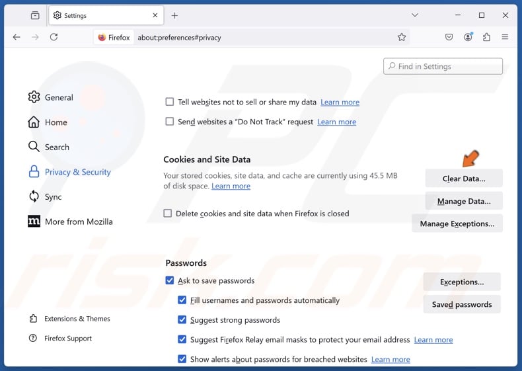Open the Firefox account icon
This screenshot has width=522, height=371.
pyautogui.click(x=468, y=38)
